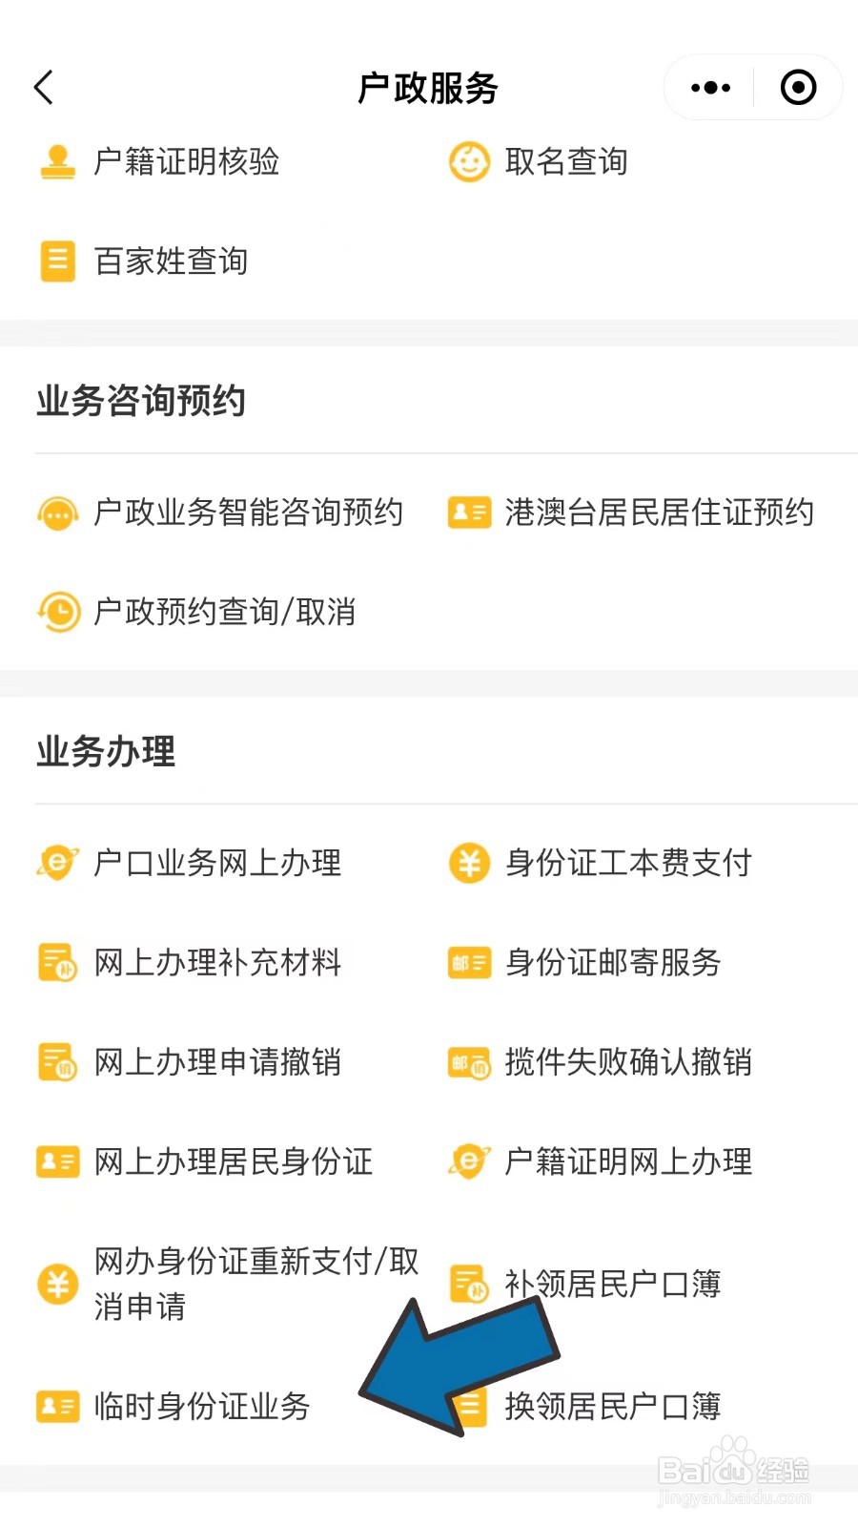Screen dimensions: 858x1527
Task: Tap the 户籍证明核验 stamp icon
Action: pos(57,161)
